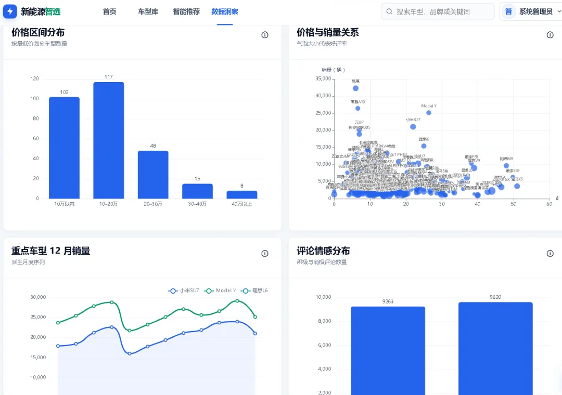Click the 问界M9 scatter bubble
The height and width of the screenshot is (395, 562).
click(506, 166)
